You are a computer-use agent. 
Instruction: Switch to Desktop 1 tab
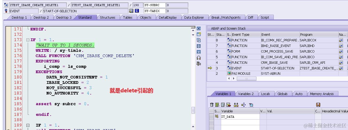click(x=19, y=18)
